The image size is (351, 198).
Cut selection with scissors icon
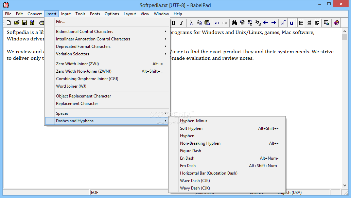(191, 23)
